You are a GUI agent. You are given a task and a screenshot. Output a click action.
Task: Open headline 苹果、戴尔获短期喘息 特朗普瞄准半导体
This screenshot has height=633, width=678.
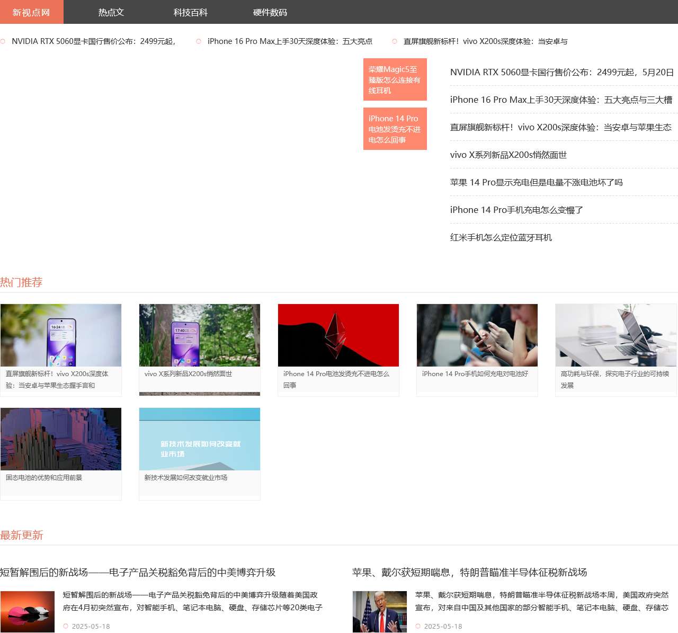[470, 573]
